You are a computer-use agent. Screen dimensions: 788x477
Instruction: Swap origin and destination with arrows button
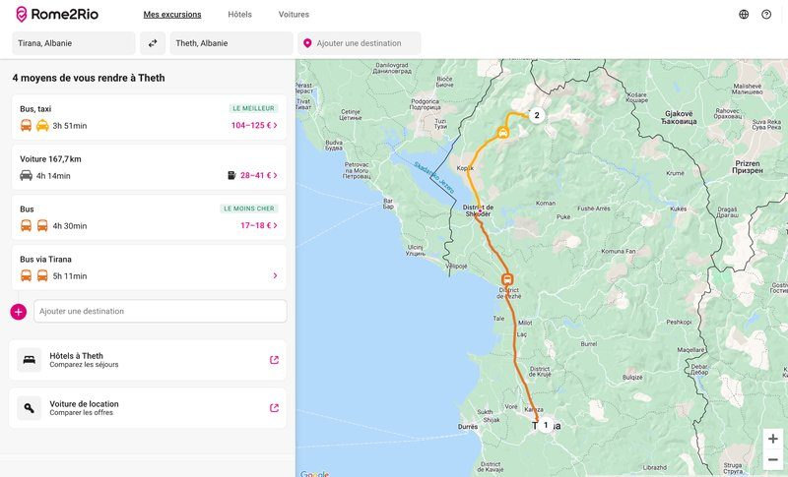pos(153,43)
